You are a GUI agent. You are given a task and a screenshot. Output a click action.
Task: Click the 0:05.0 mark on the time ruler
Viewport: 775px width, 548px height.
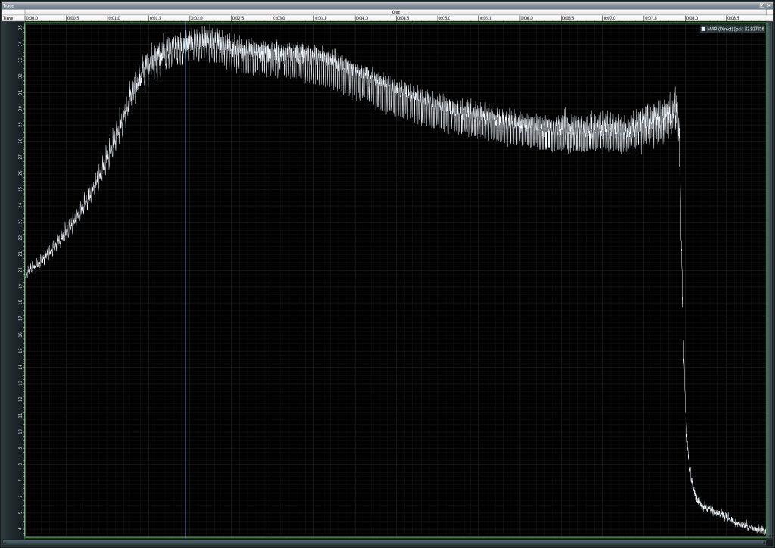click(x=444, y=18)
